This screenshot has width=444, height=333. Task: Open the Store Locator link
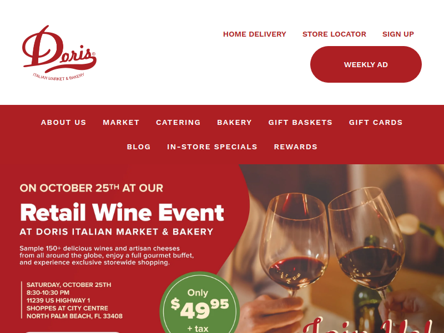pyautogui.click(x=334, y=34)
